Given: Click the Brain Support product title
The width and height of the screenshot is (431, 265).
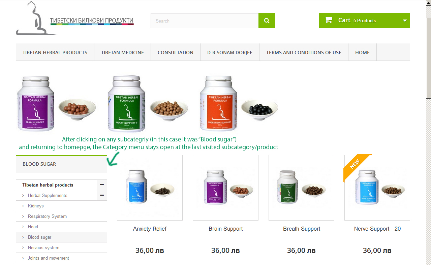Looking at the screenshot, I should 225,229.
